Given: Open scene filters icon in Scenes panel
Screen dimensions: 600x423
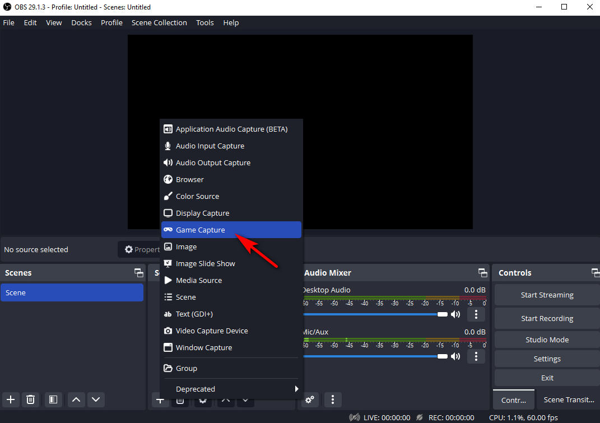Looking at the screenshot, I should 53,399.
